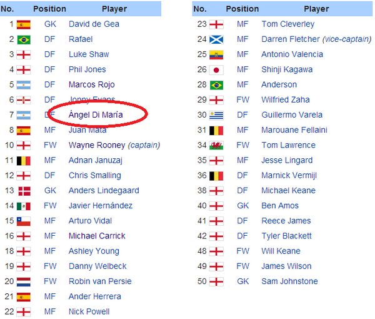The image size is (375, 319).
Task: Follow the FW position link for Wilfried Zaha
Action: [242, 99]
